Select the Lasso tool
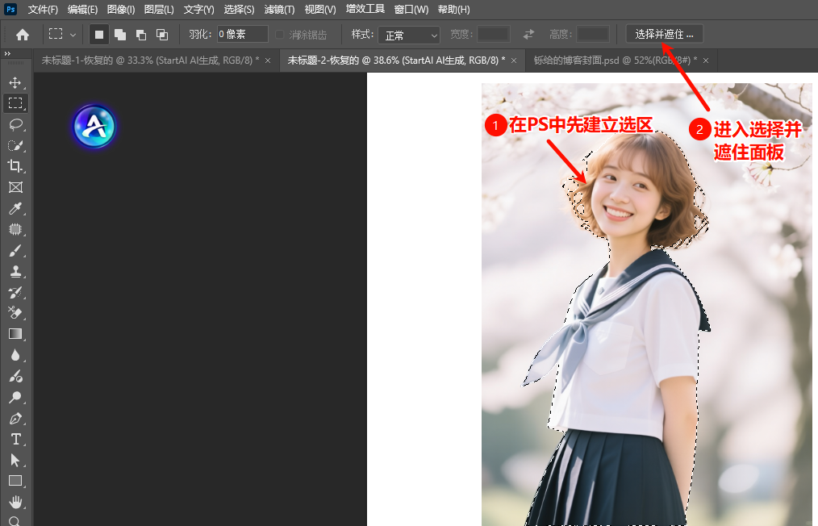Image resolution: width=818 pixels, height=526 pixels. click(x=15, y=124)
